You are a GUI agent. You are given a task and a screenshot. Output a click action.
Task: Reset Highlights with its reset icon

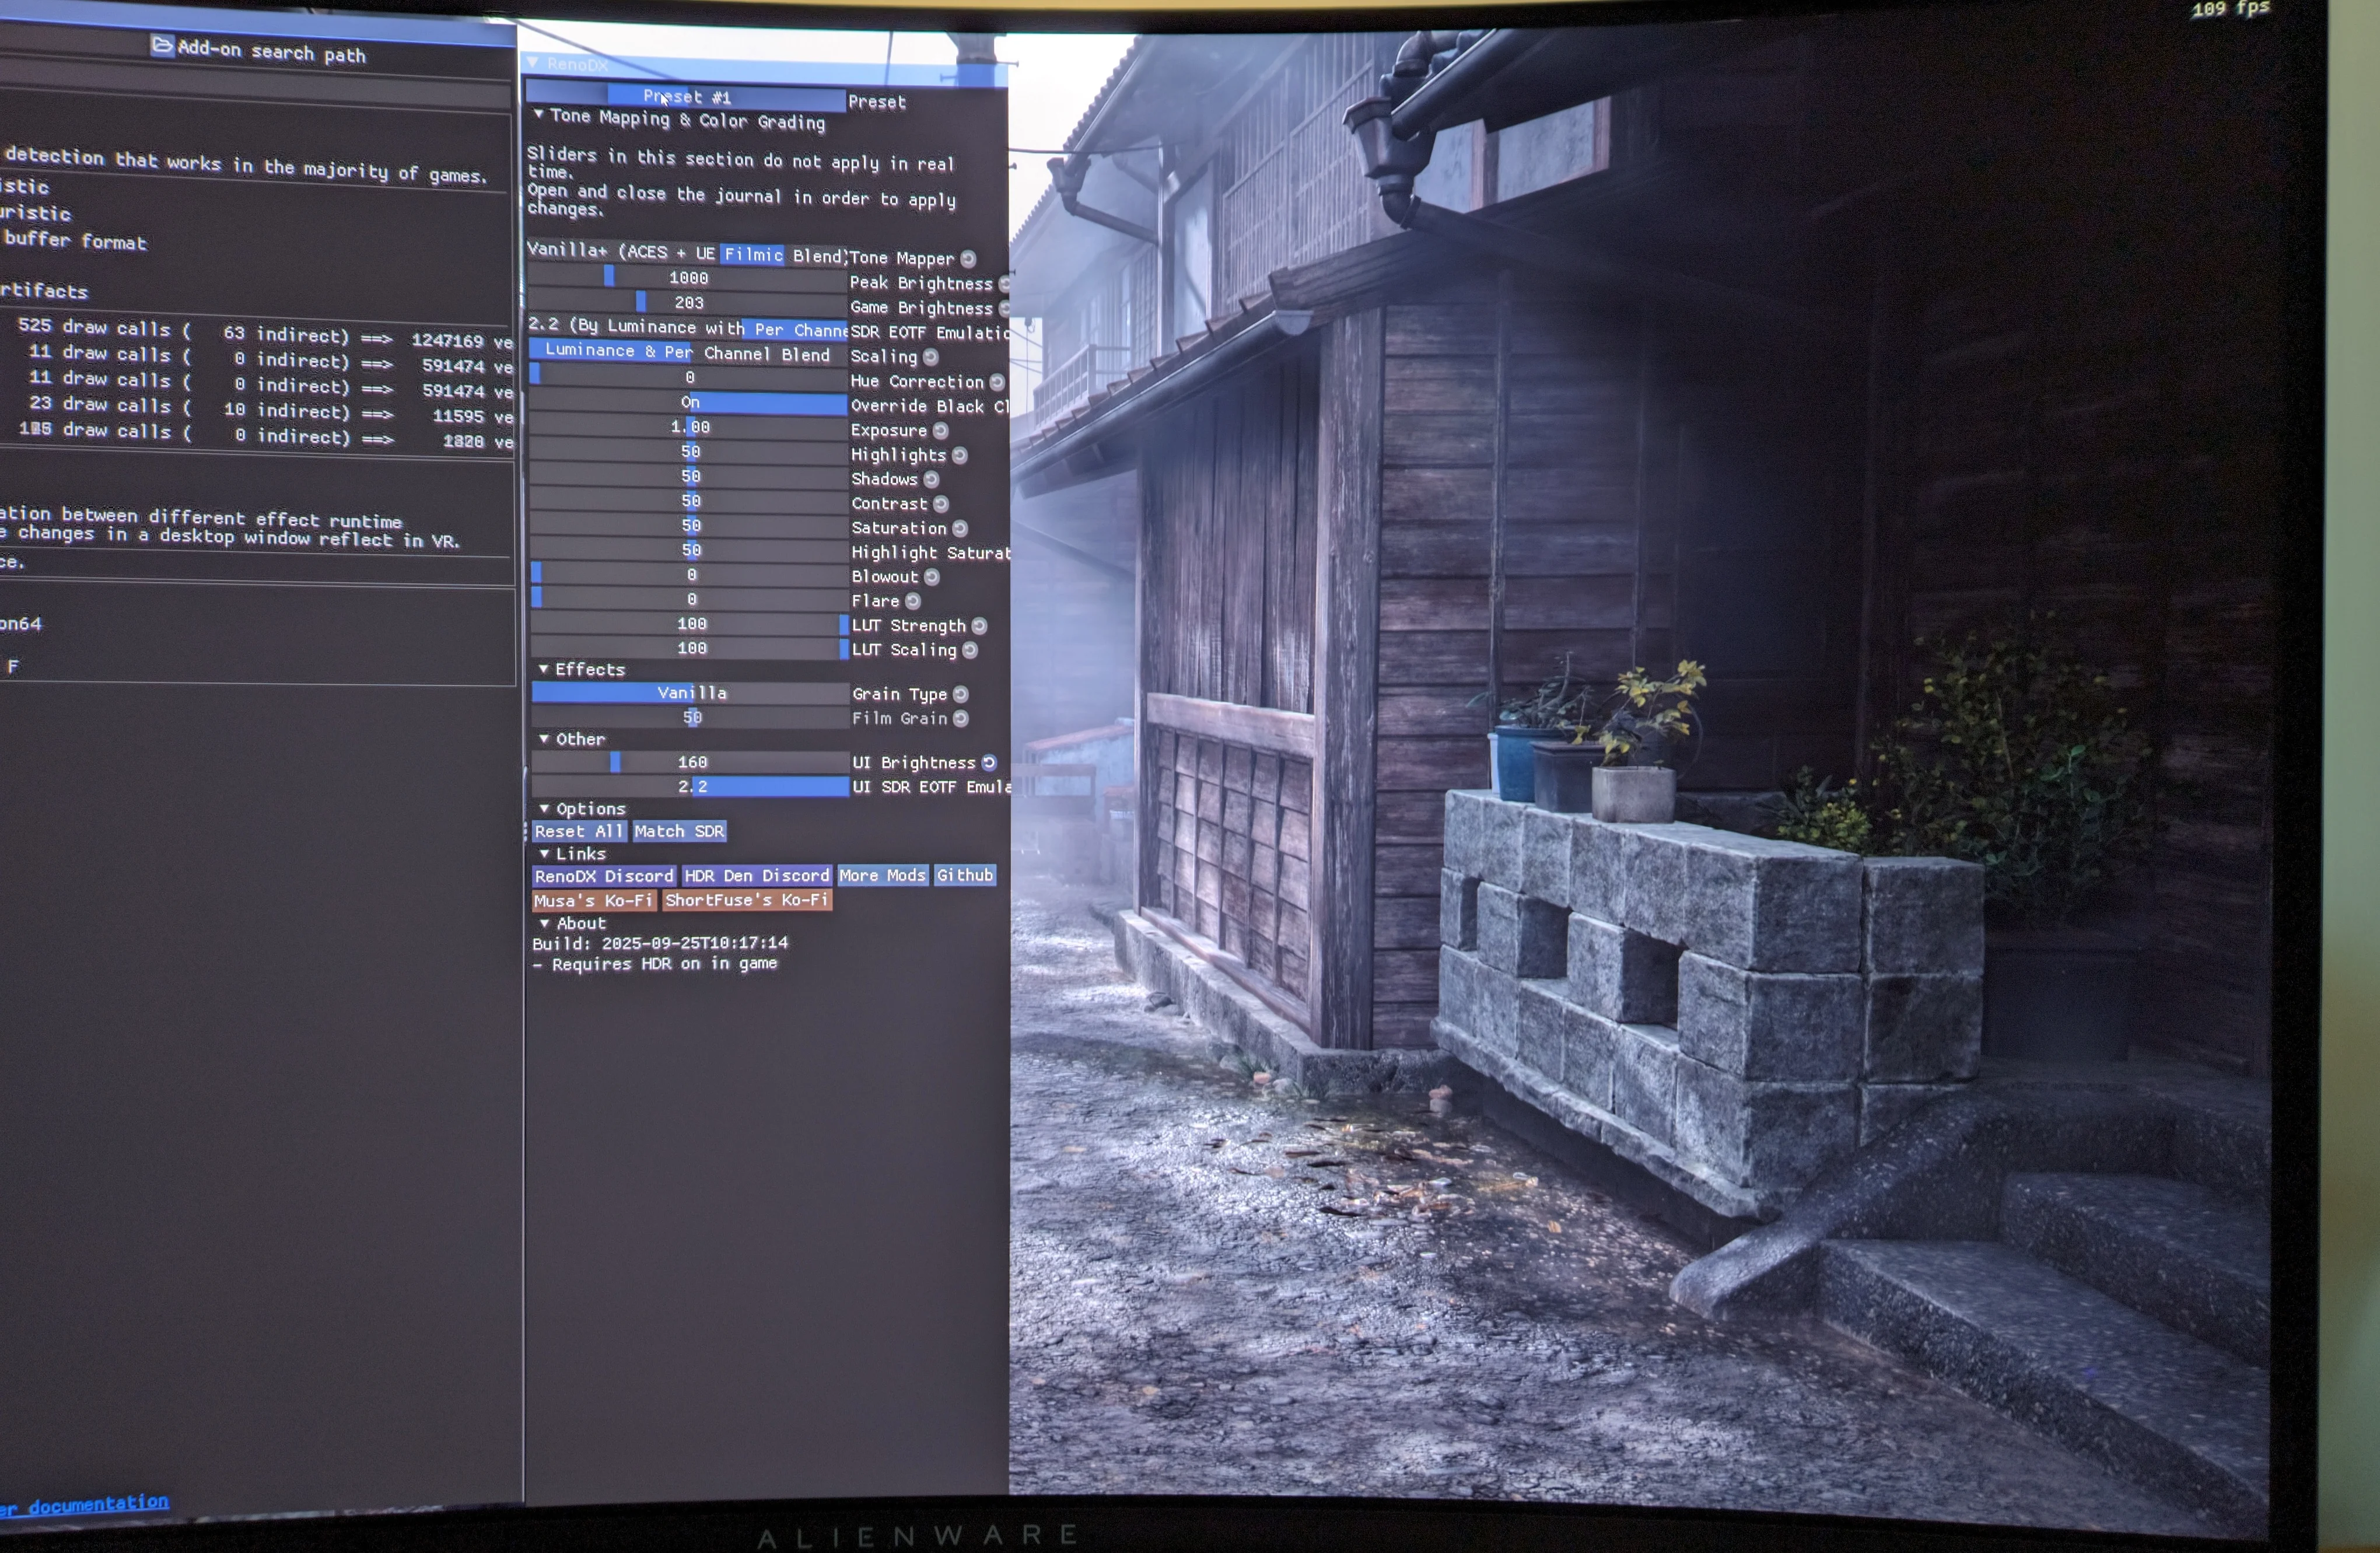(x=960, y=456)
